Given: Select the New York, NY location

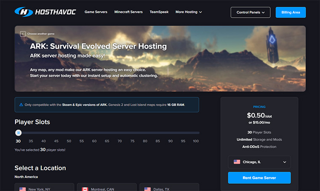Looking at the screenshot, I should pyautogui.click(x=44, y=187).
